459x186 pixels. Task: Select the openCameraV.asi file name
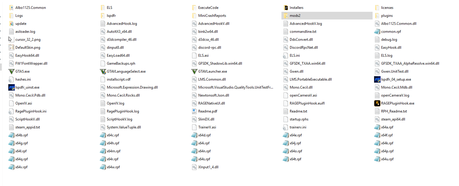pos(303,95)
